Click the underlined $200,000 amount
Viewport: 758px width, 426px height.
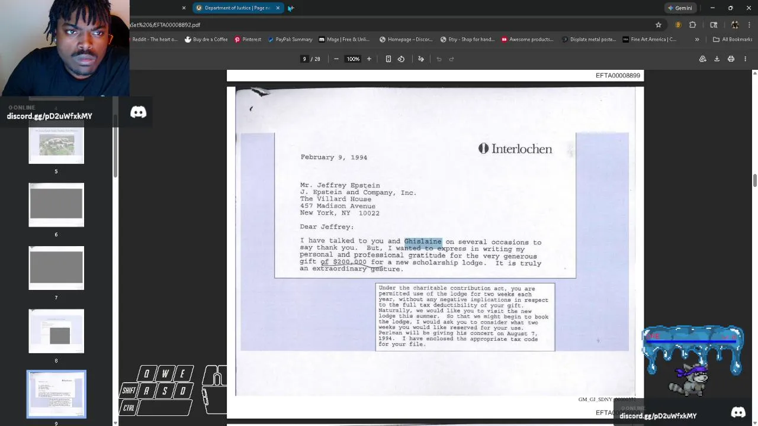pos(349,262)
